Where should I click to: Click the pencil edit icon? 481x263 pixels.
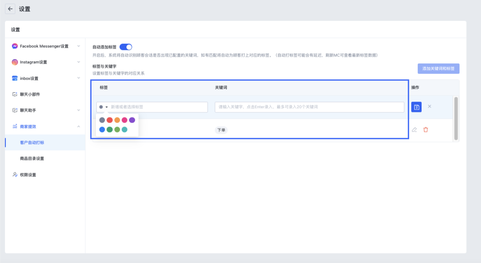coord(414,130)
